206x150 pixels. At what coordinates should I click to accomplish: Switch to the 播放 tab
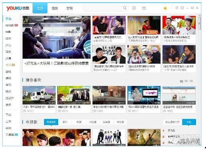[x=55, y=8]
